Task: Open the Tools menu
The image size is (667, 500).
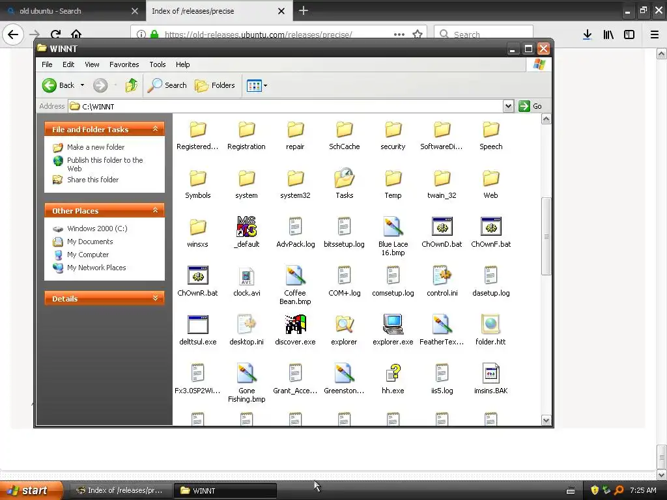Action: click(x=158, y=64)
